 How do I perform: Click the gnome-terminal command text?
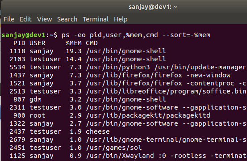click(166, 140)
